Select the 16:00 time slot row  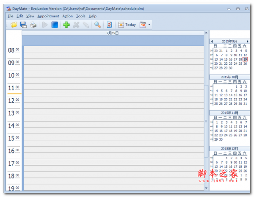(114, 150)
